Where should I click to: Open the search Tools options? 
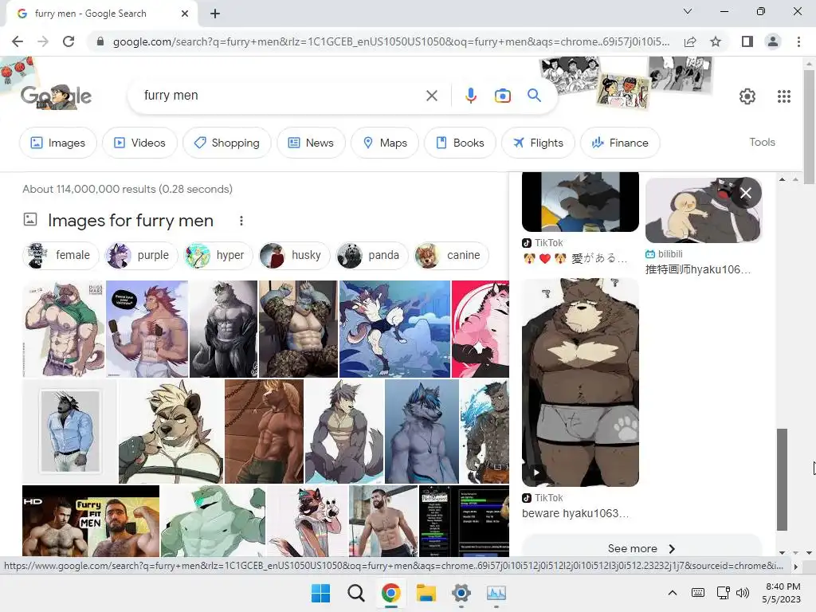762,142
